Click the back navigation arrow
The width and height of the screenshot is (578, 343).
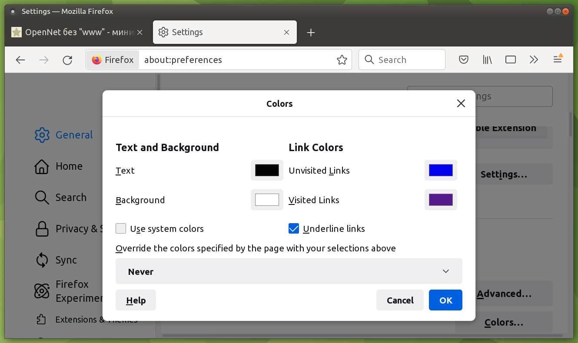(x=20, y=60)
